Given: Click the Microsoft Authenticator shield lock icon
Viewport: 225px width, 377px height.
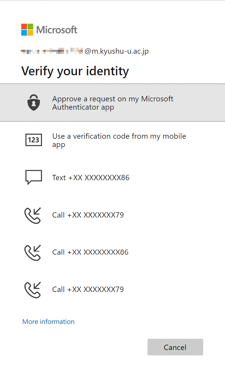Looking at the screenshot, I should pos(34,103).
